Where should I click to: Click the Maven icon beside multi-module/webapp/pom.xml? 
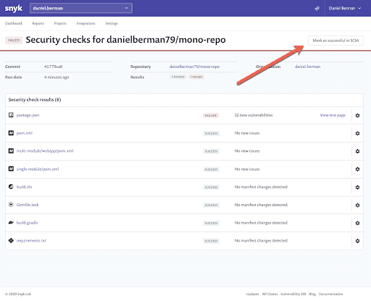click(11, 150)
